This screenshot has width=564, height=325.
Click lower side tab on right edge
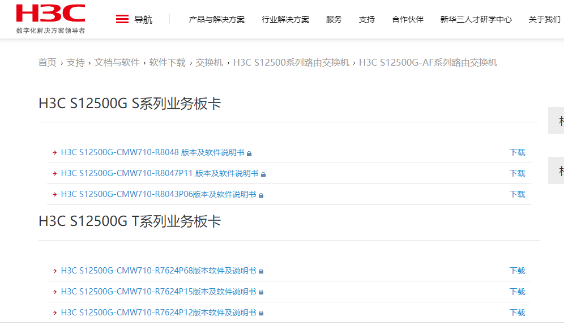tap(556, 170)
